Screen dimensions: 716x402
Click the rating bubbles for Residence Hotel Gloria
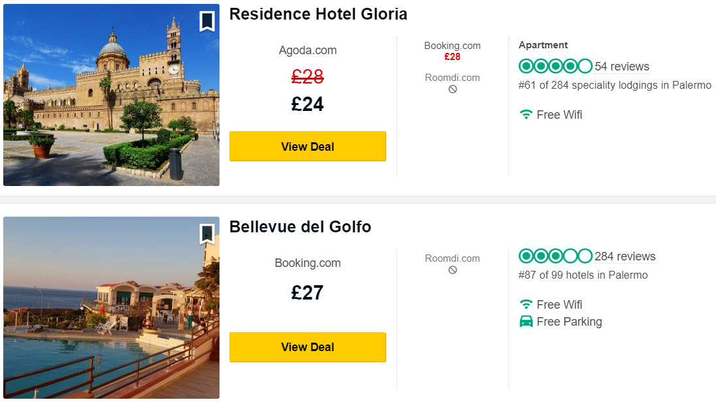click(555, 66)
